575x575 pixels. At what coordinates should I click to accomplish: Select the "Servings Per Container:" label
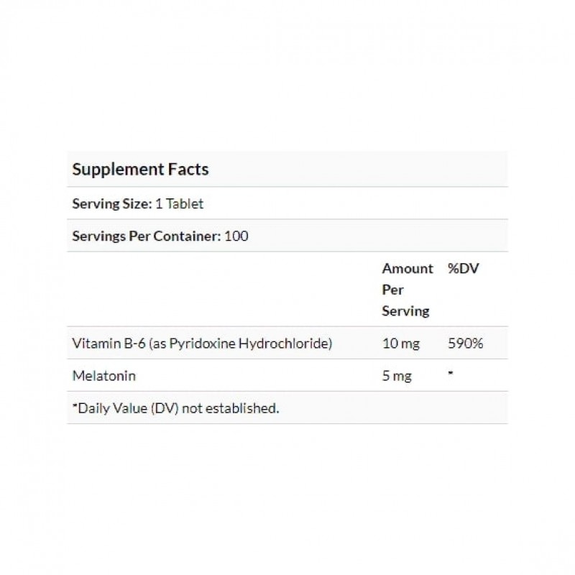point(146,236)
